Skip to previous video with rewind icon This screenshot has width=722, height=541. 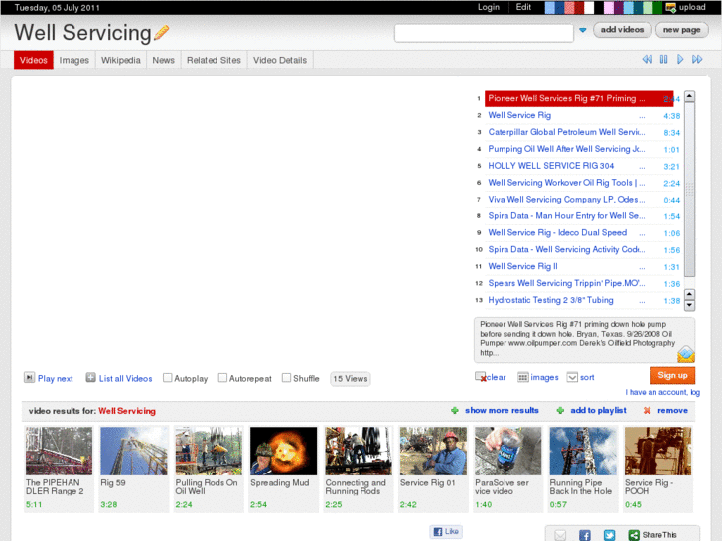[x=647, y=59]
